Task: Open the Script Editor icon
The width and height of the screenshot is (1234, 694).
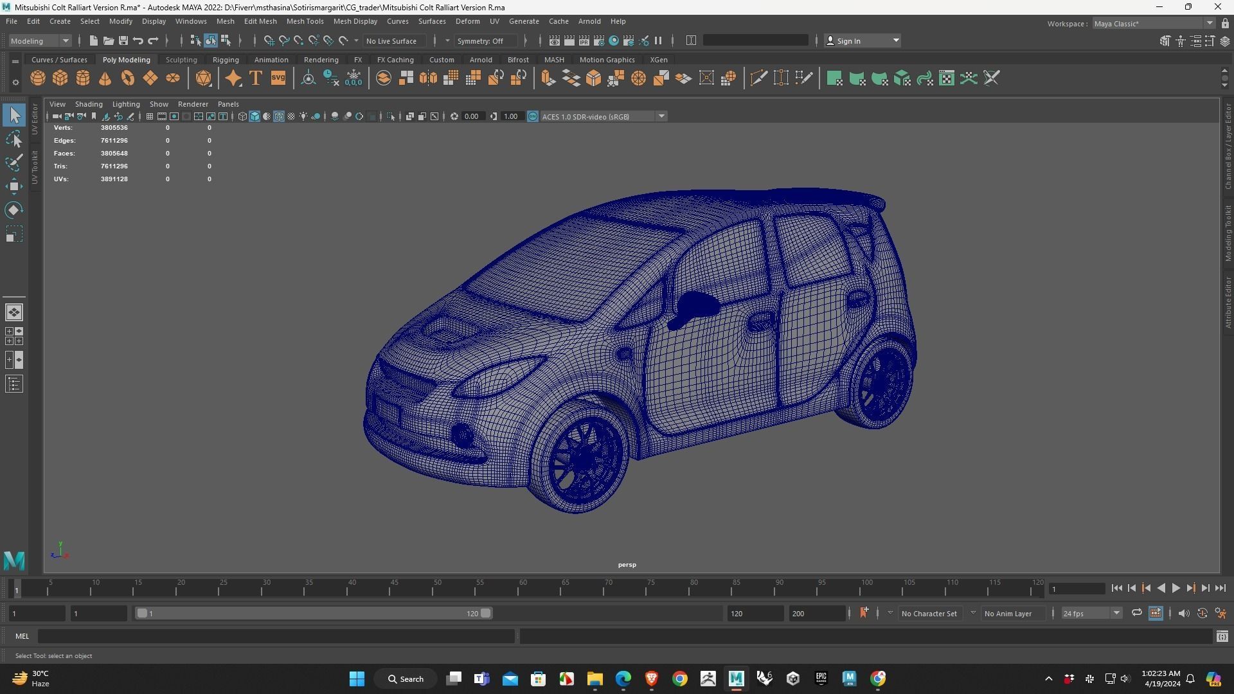Action: [x=1222, y=636]
